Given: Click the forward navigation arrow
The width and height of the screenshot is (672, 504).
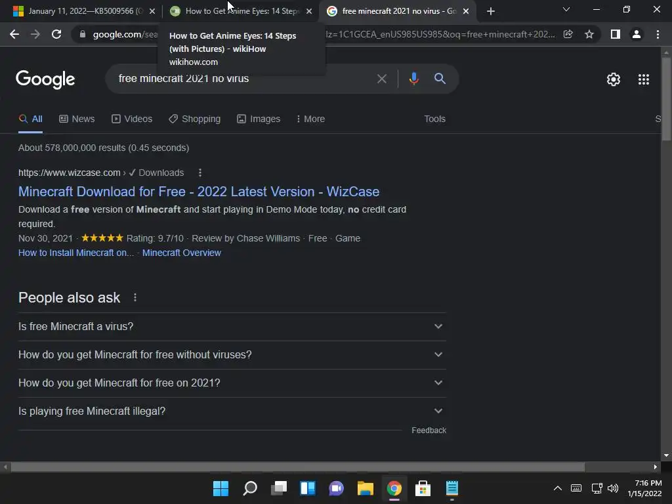Looking at the screenshot, I should (35, 34).
